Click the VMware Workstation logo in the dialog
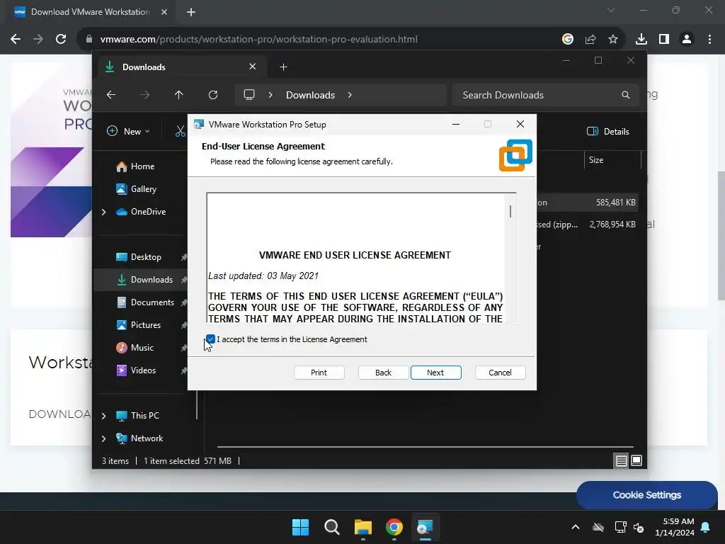Image resolution: width=725 pixels, height=544 pixels. (x=515, y=155)
